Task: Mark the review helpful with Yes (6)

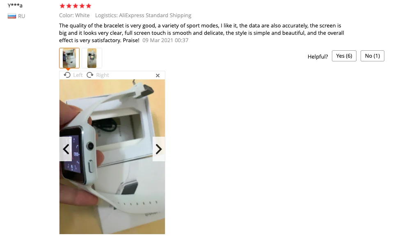Action: click(344, 56)
